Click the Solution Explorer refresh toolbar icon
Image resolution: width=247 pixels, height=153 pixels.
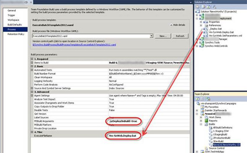(208, 7)
